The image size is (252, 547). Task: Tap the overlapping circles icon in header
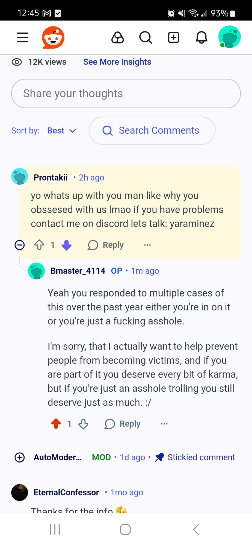click(x=118, y=37)
